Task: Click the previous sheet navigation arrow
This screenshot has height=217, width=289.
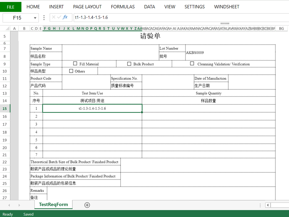Action: 9,205
